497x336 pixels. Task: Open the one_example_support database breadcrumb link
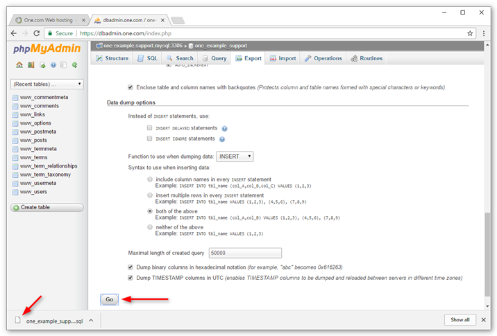pos(221,46)
